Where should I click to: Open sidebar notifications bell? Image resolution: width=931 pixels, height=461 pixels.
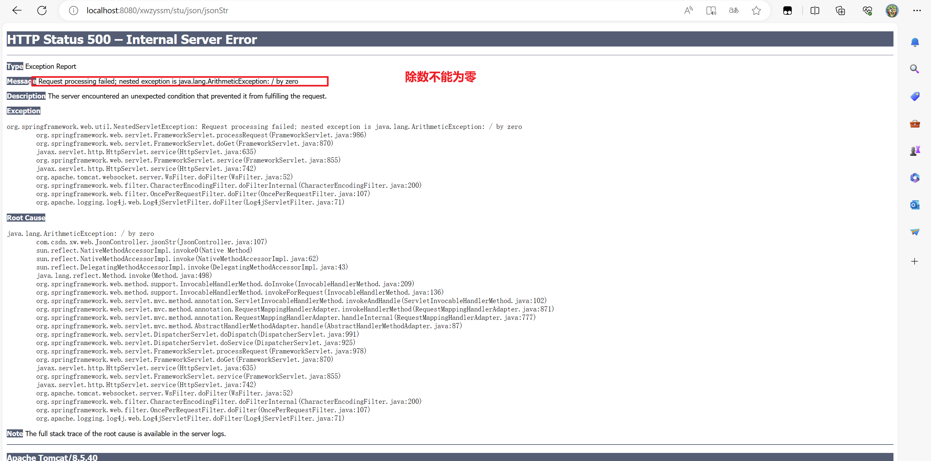(915, 42)
